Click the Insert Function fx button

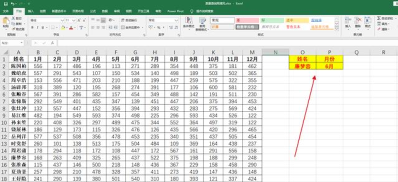coord(52,43)
